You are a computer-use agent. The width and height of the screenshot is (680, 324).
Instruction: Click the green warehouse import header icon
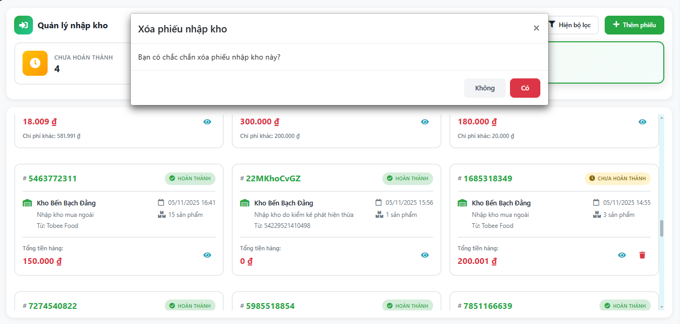tap(24, 25)
